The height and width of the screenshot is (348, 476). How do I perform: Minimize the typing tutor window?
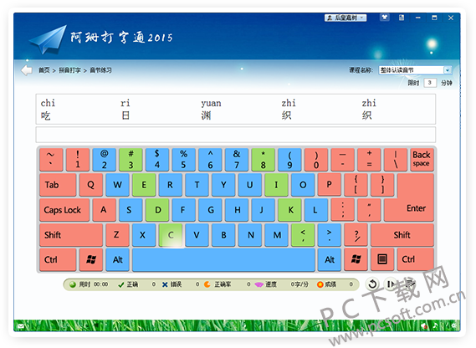pos(418,18)
